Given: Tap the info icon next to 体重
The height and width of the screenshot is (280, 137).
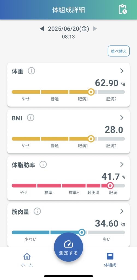Looking at the screenshot, I should 31,71.
